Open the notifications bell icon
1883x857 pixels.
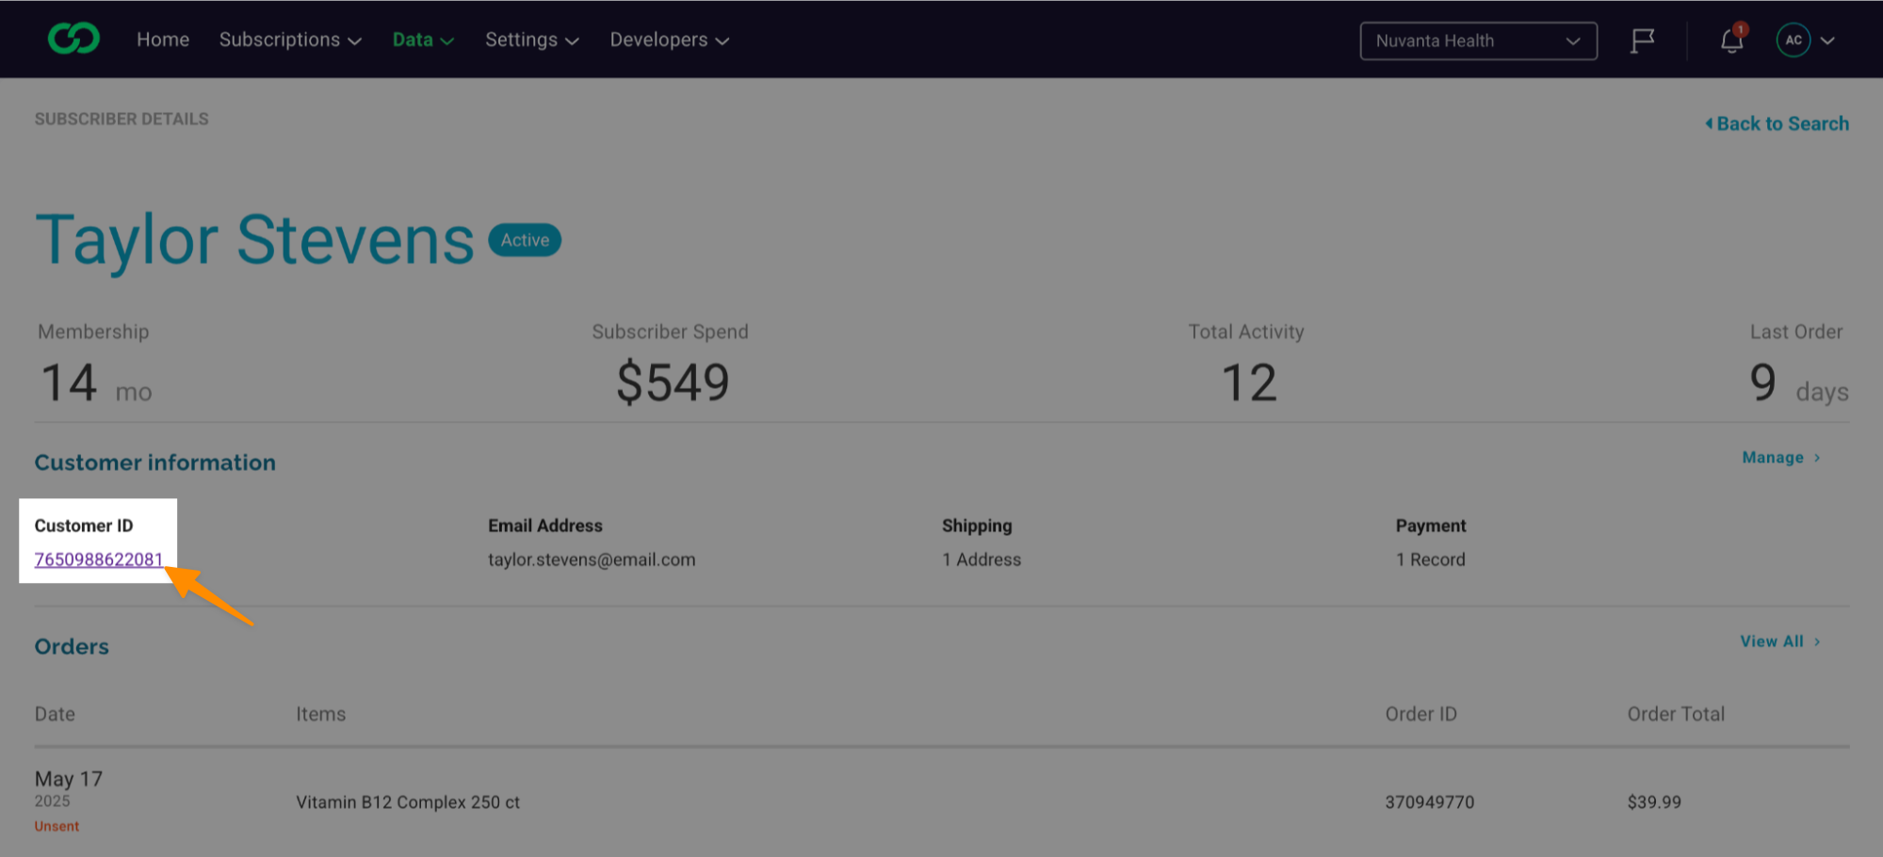tap(1731, 40)
